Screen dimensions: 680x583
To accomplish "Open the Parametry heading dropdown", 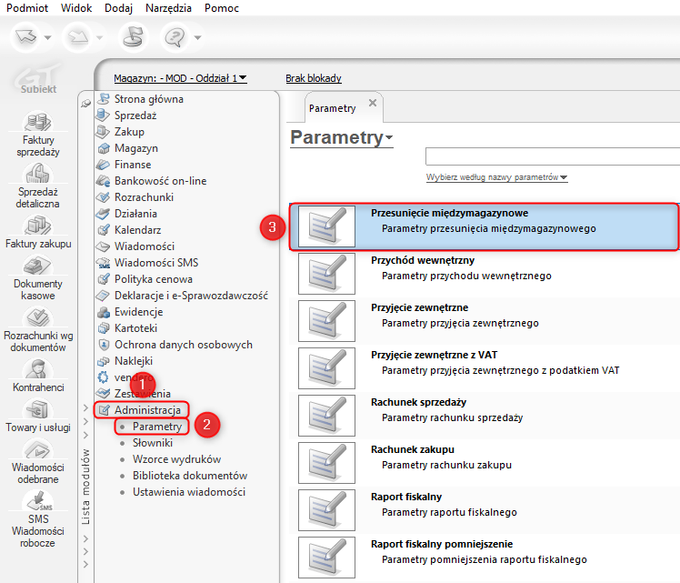I will coord(341,137).
